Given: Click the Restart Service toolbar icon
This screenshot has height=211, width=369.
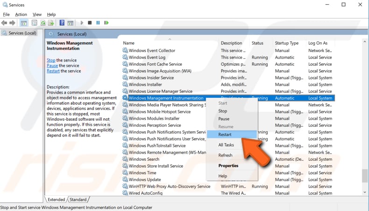Looking at the screenshot, I should [x=106, y=23].
